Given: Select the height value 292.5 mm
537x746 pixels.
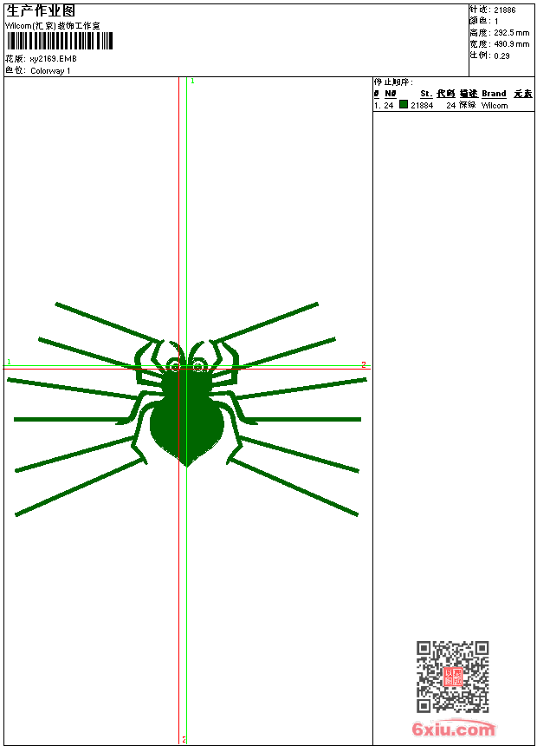Looking at the screenshot, I should click(x=512, y=33).
